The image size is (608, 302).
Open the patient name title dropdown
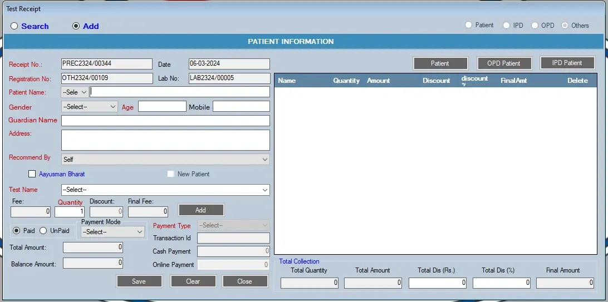(75, 92)
